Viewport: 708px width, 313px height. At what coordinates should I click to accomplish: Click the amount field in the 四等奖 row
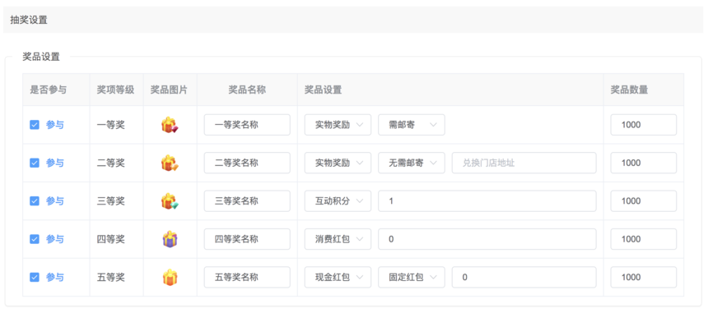coord(487,239)
